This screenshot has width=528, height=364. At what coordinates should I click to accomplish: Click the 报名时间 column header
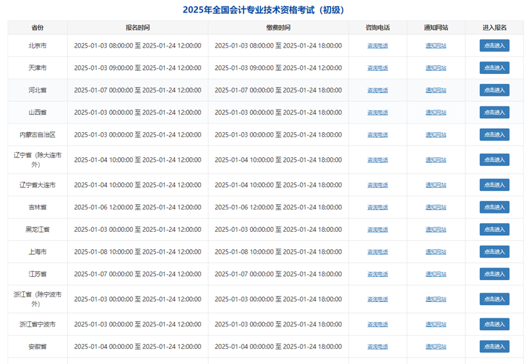point(138,28)
